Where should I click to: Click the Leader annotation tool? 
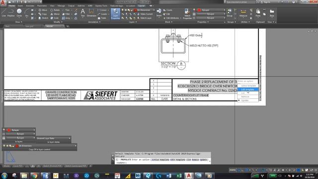click(102, 14)
